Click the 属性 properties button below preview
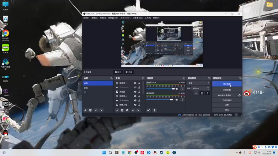278x156 pixels. [x=118, y=72]
